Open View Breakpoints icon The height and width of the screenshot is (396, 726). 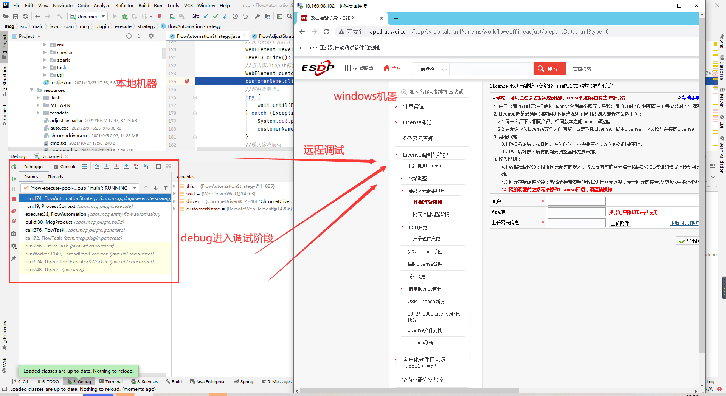(14, 211)
